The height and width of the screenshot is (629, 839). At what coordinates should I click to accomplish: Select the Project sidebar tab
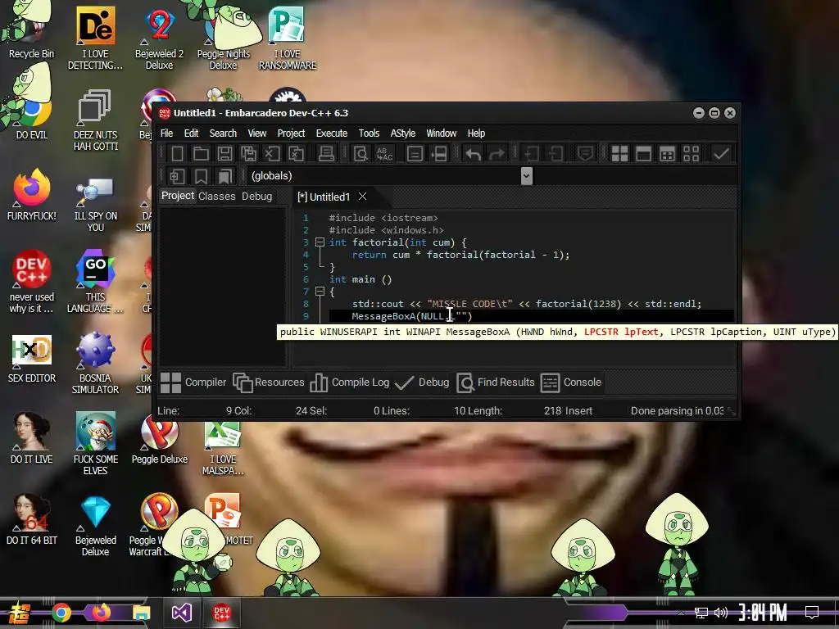click(178, 196)
